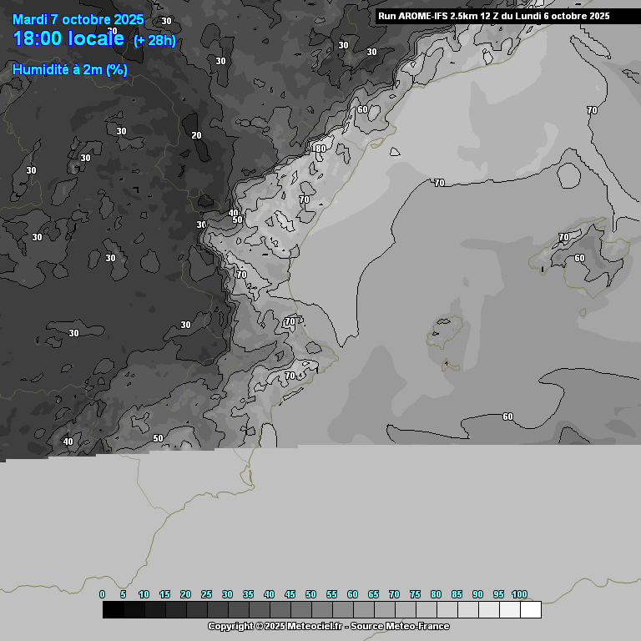Click the "Mardi 7 octobre 2025" date title
The image size is (641, 641).
click(78, 19)
